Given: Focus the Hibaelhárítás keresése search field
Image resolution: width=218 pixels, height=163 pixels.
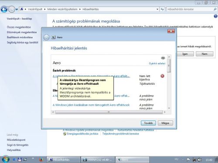Looking at the screenshot, I should 190,9.
